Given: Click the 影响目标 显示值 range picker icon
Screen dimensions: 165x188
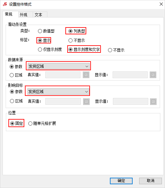Looking at the screenshot, I should (x=153, y=101).
